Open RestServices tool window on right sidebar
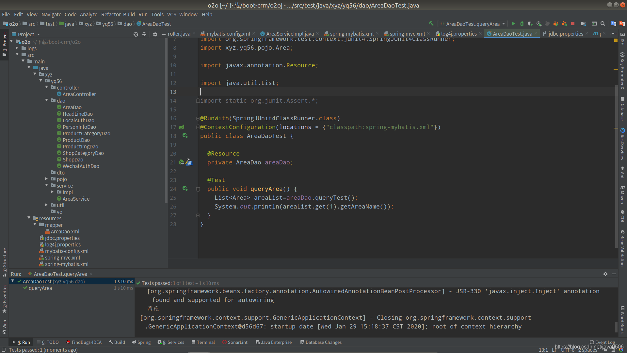This screenshot has width=627, height=353. [622, 144]
